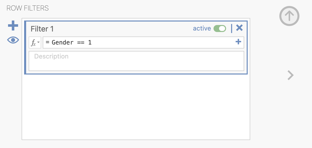Click the divider left of X
This screenshot has height=148, width=312.
(231, 28)
